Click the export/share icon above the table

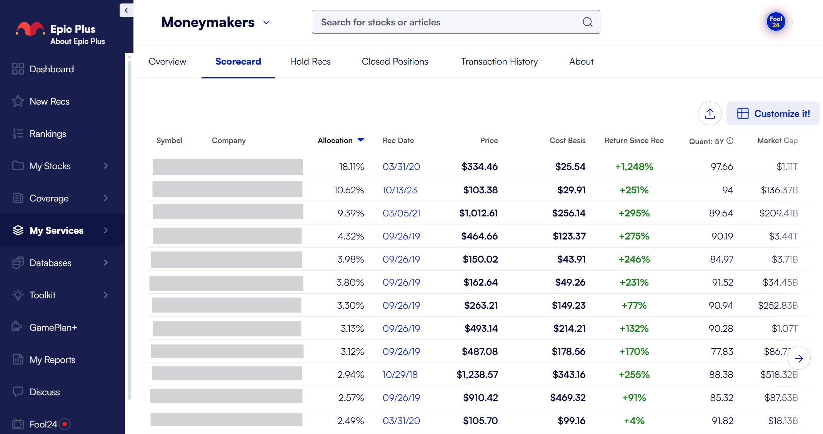tap(710, 113)
